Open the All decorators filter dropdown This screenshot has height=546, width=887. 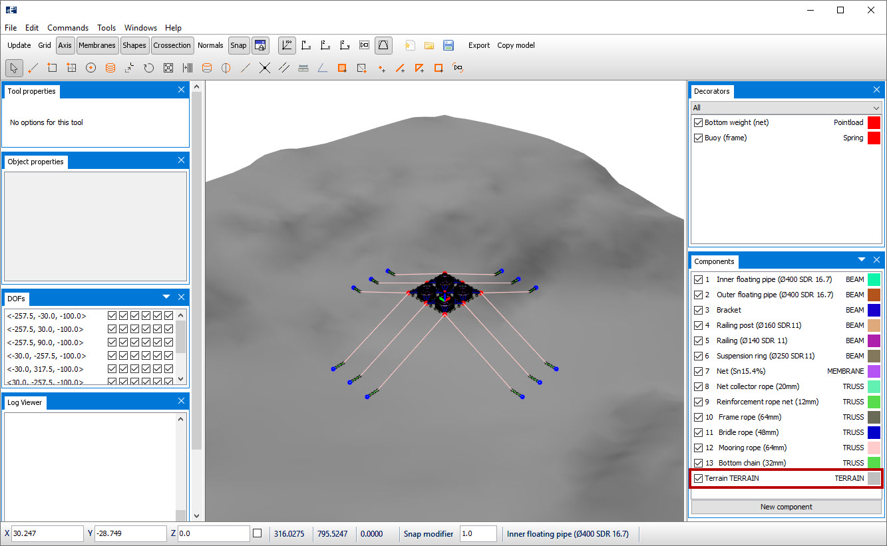787,107
